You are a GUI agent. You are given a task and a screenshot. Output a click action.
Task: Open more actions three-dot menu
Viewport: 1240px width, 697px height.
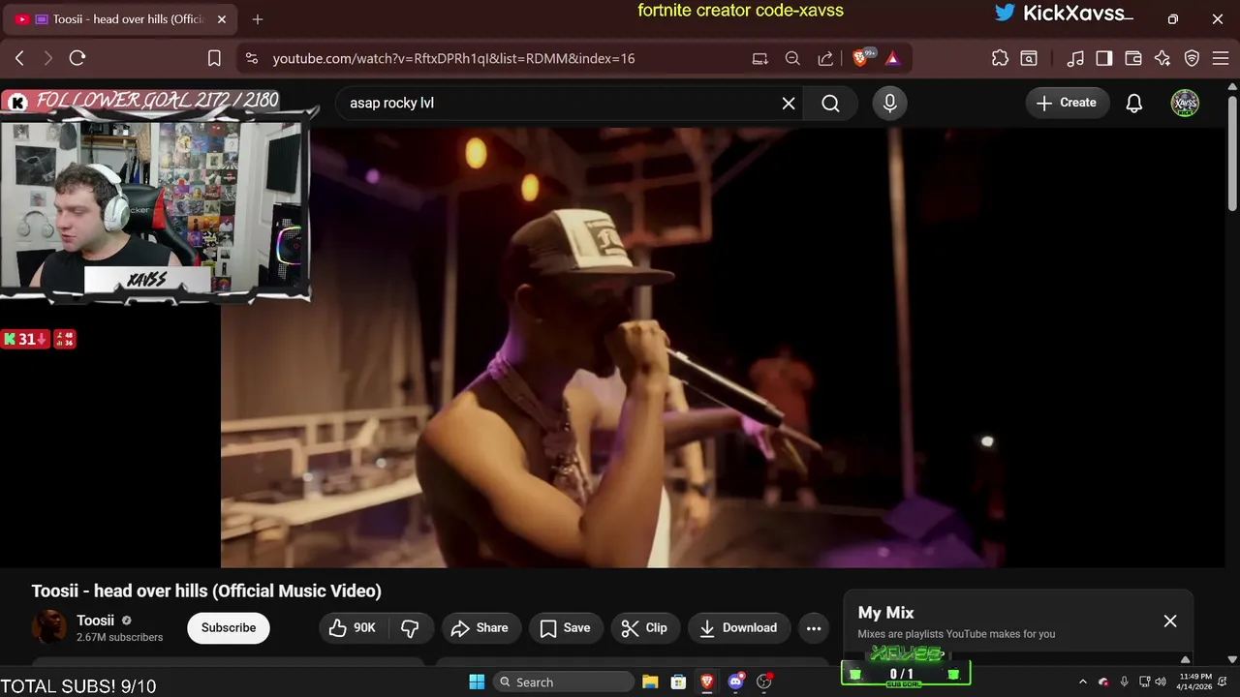[814, 627]
